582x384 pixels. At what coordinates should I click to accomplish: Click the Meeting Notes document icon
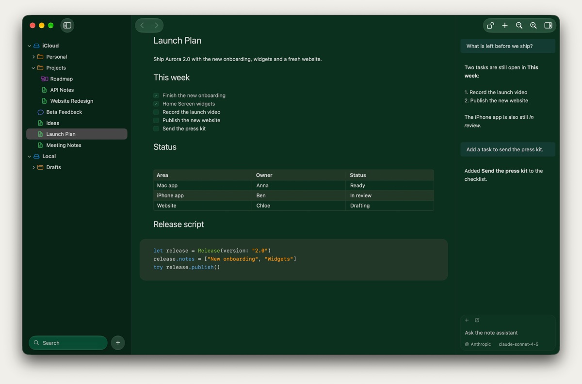point(40,145)
